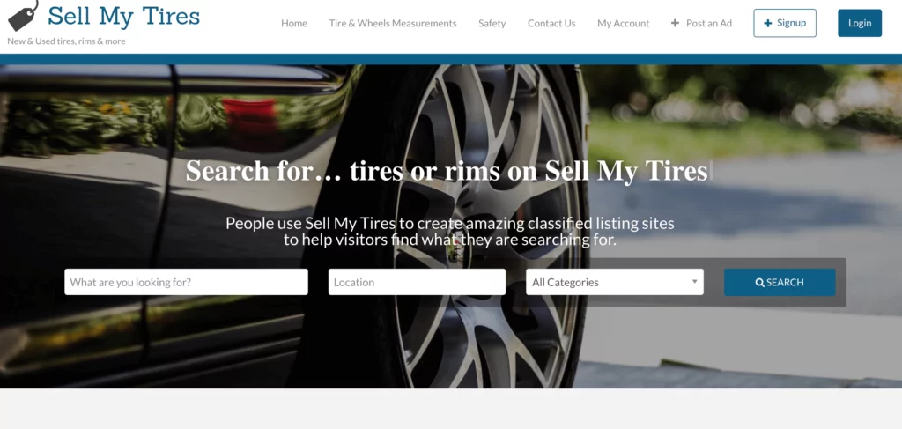Click the plus icon beside Post an Ad
902x429 pixels.
pyautogui.click(x=675, y=23)
